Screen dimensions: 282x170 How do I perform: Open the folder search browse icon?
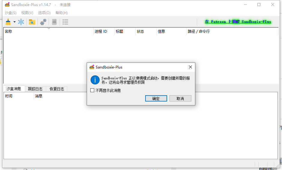point(32,22)
